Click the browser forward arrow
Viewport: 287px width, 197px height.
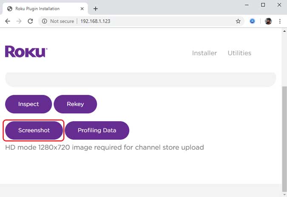[x=19, y=21]
